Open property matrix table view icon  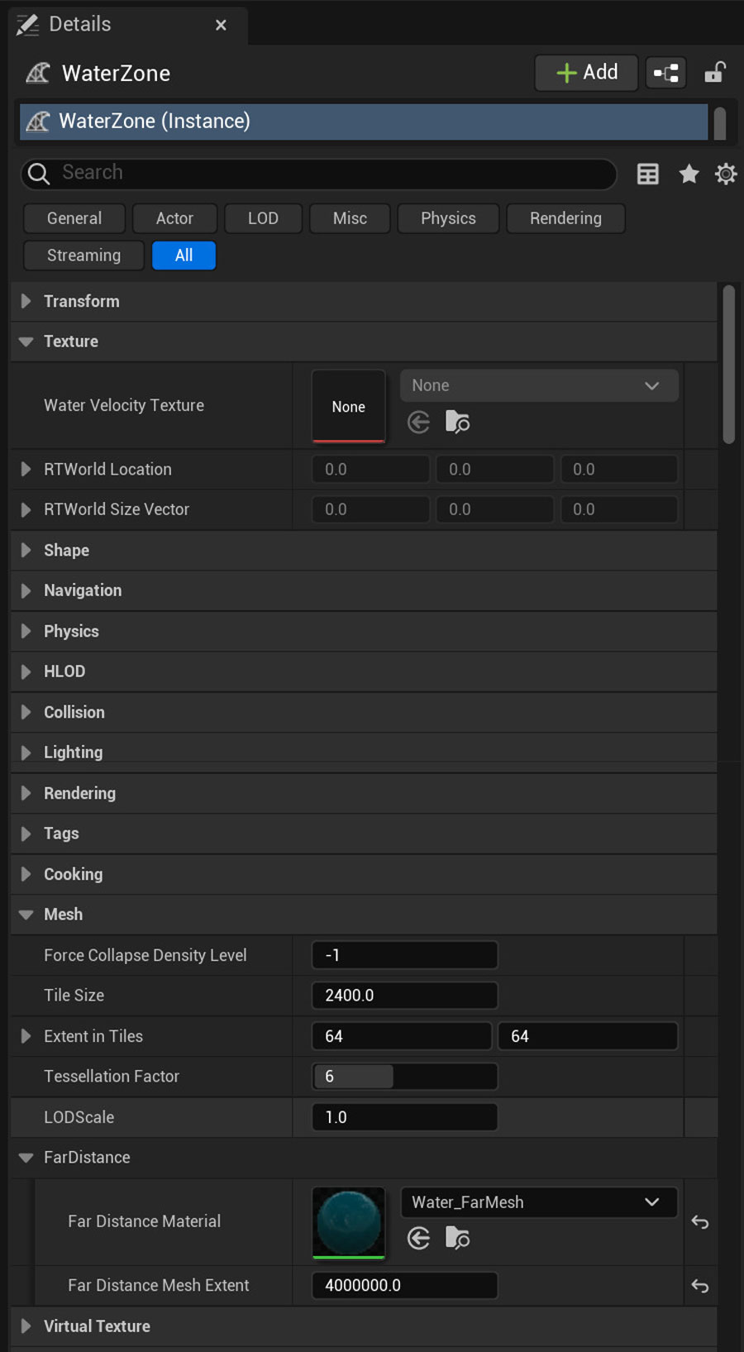tap(648, 174)
